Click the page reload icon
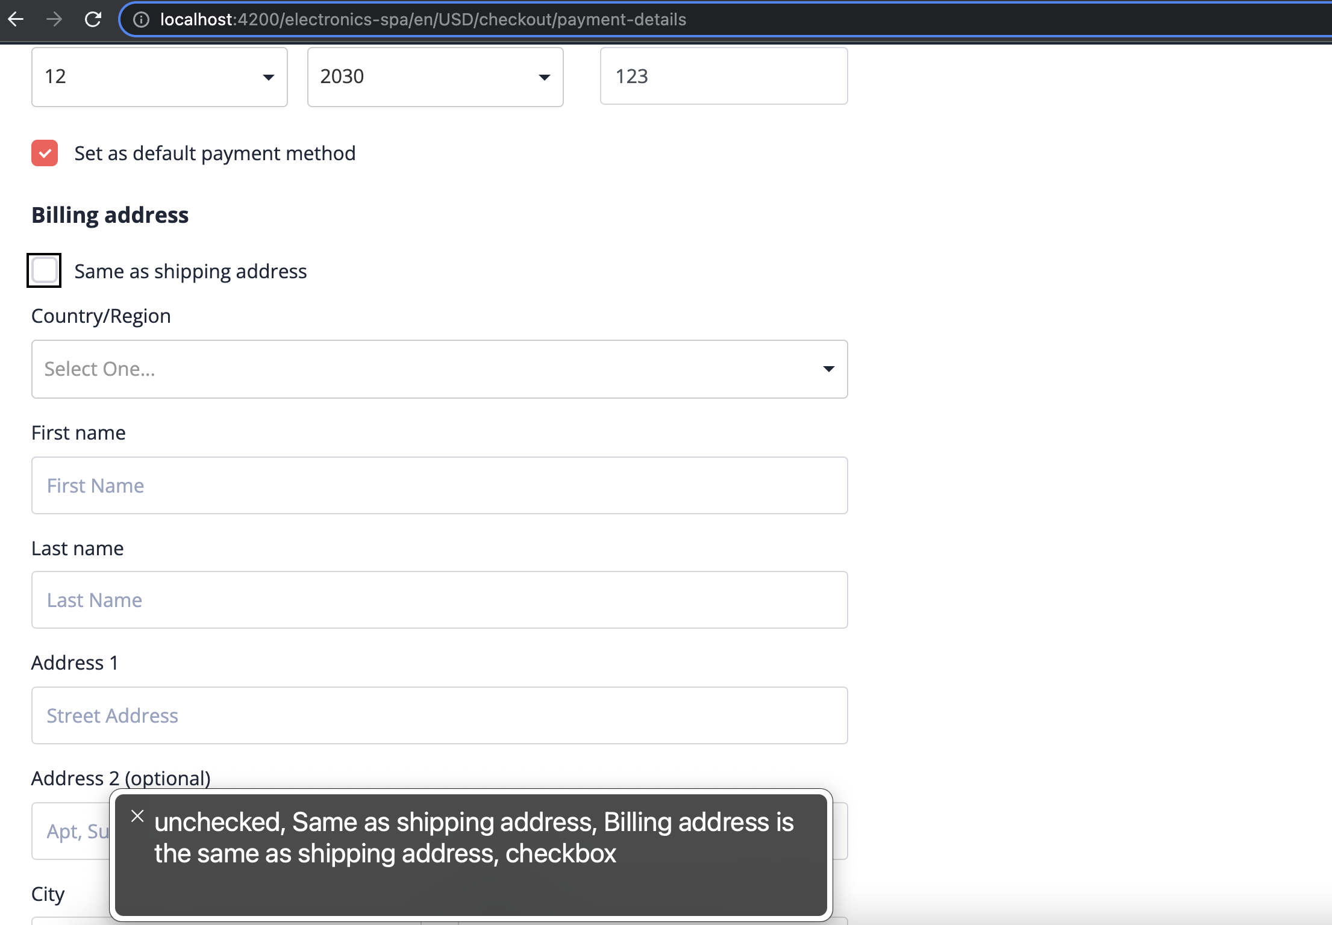1332x925 pixels. click(x=93, y=19)
